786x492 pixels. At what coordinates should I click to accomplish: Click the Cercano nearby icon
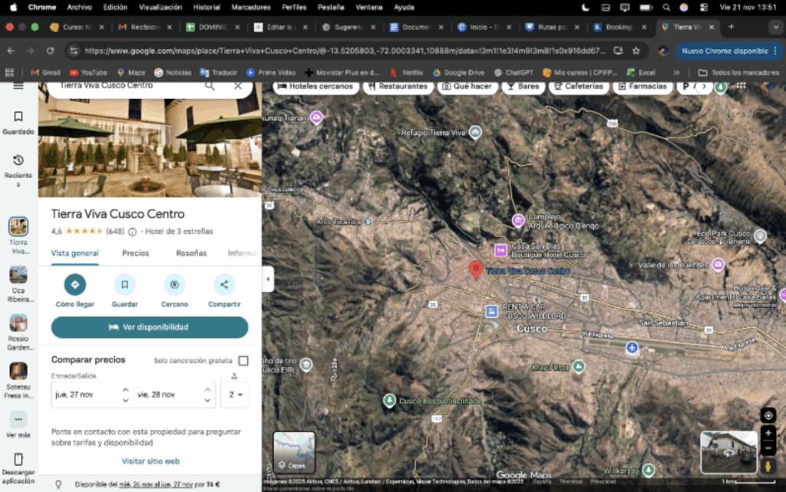(174, 285)
